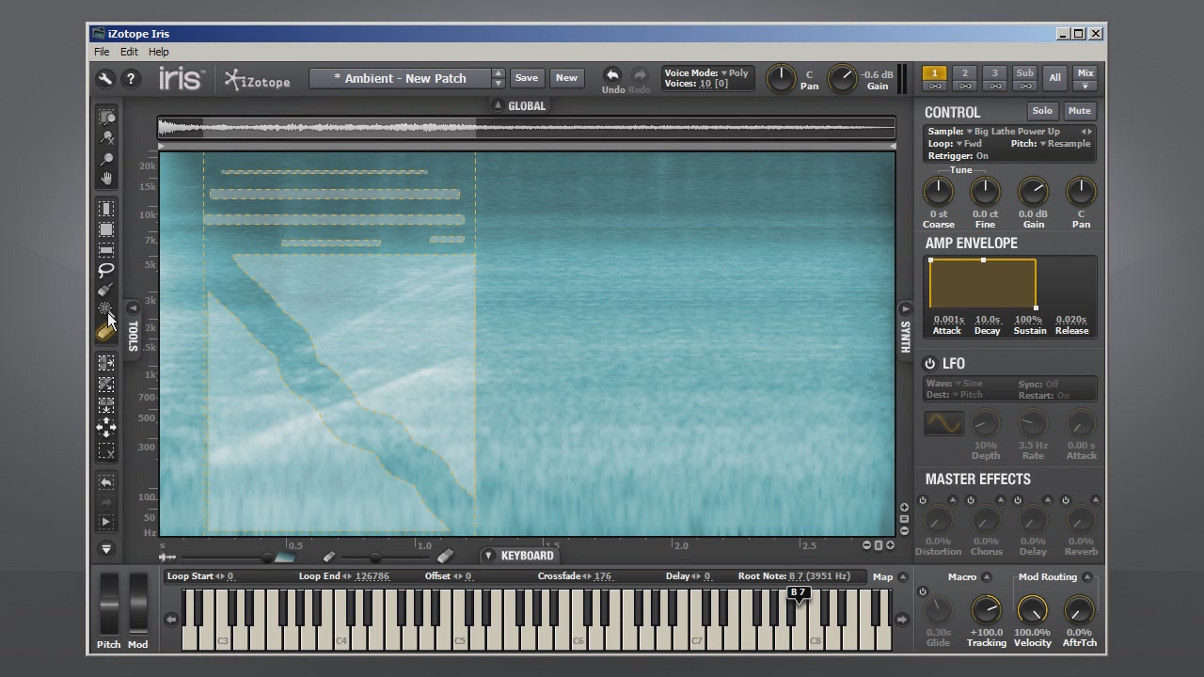Click the play selection icon in Tools
The image size is (1204, 677).
pos(106,522)
